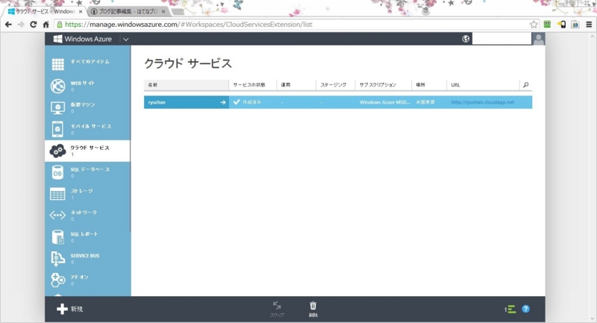Open the Service Bus icon
Screen dimensions: 597x323
point(58,259)
